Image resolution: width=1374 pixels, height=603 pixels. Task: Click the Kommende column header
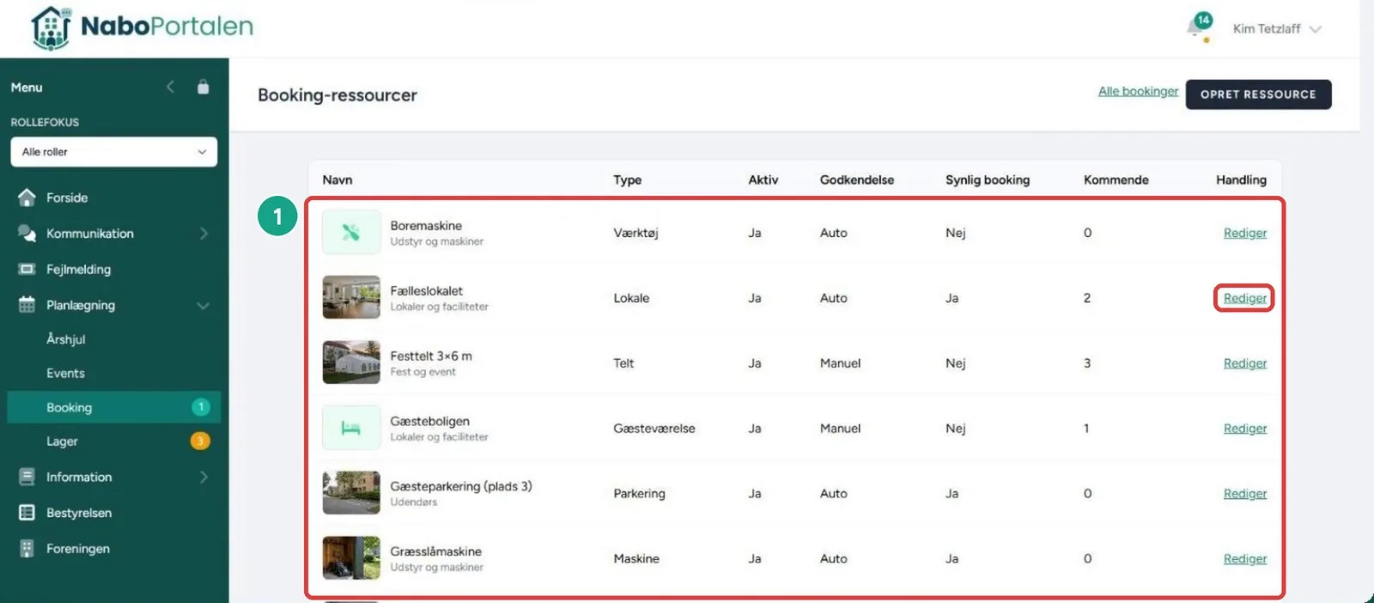(1116, 180)
